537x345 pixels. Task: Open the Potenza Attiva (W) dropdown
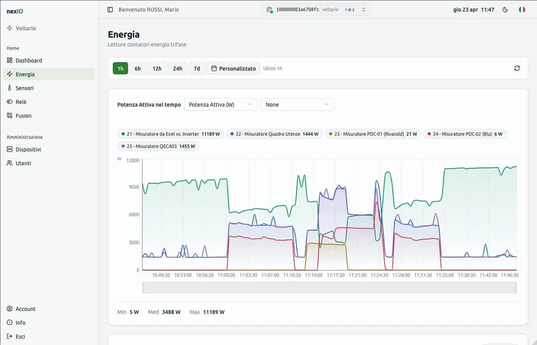[x=221, y=104]
